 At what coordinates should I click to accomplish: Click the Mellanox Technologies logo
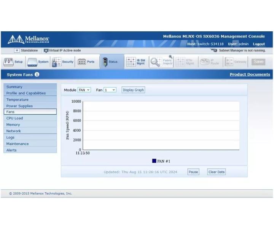(28, 39)
